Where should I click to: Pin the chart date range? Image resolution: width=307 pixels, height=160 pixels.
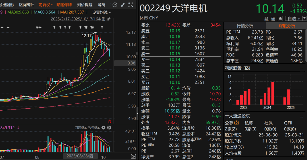click(109, 19)
